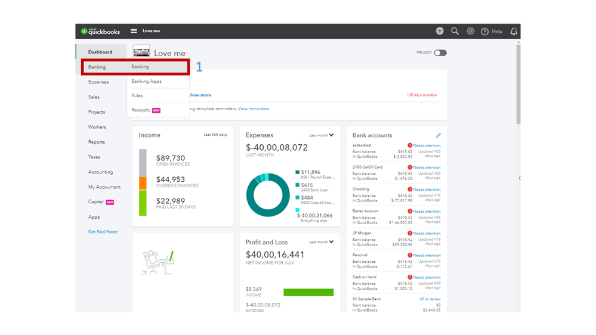Open Expenses in the sidebar
The width and height of the screenshot is (596, 335).
click(x=98, y=82)
